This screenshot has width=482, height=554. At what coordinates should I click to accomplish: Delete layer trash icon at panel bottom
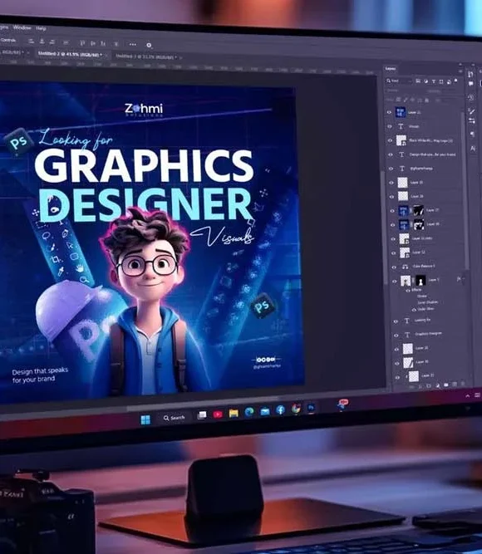pos(463,384)
